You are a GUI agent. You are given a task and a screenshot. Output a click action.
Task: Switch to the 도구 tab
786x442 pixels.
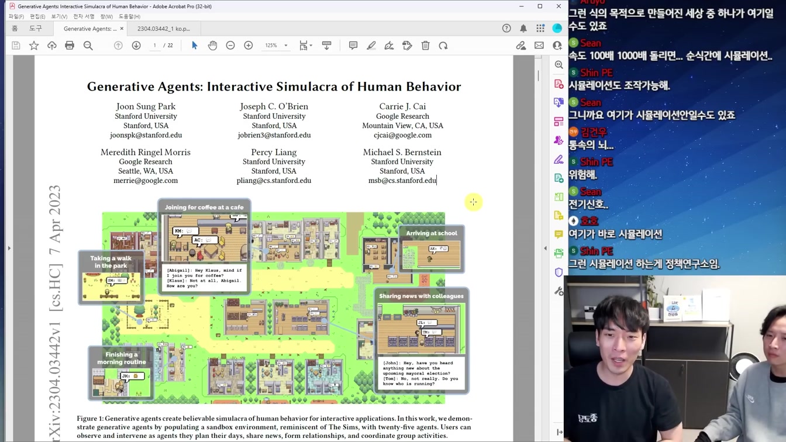pos(36,28)
